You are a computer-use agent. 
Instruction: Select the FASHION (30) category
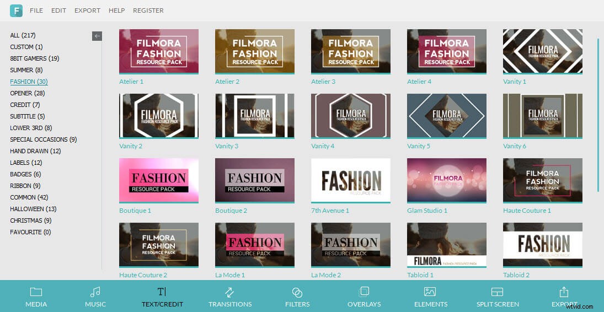click(29, 82)
